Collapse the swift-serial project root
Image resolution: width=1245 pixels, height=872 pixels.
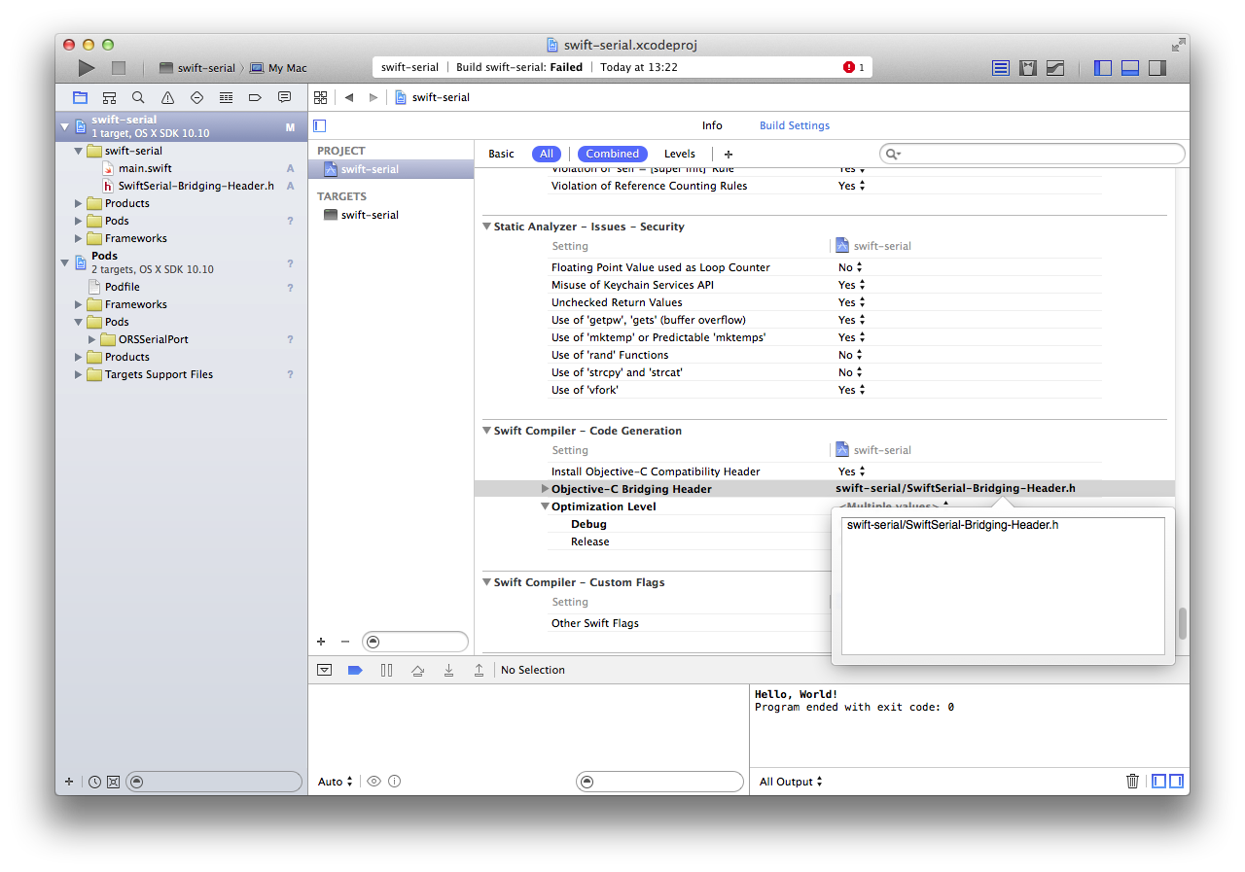click(x=64, y=126)
